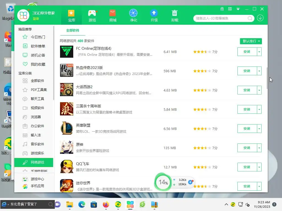Screen dimensions: 282x211
Task: Install 三国杀十周年版
Action: click(247, 109)
